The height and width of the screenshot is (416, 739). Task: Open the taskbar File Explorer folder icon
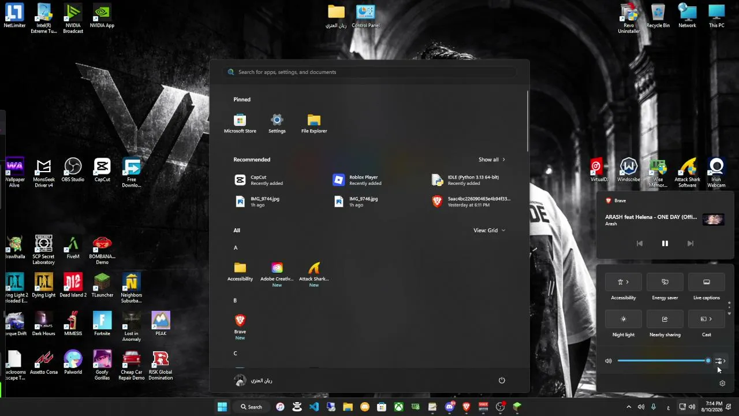tap(348, 407)
